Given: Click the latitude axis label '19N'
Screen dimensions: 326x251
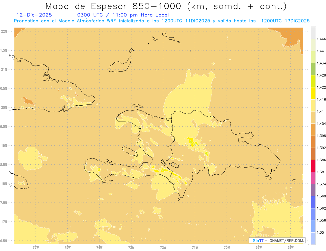Looking at the screenshot, I should (4, 145).
